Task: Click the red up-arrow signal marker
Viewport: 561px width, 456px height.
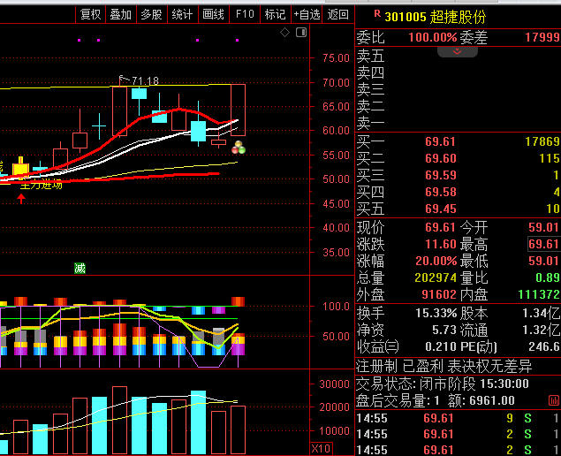Action: point(21,198)
